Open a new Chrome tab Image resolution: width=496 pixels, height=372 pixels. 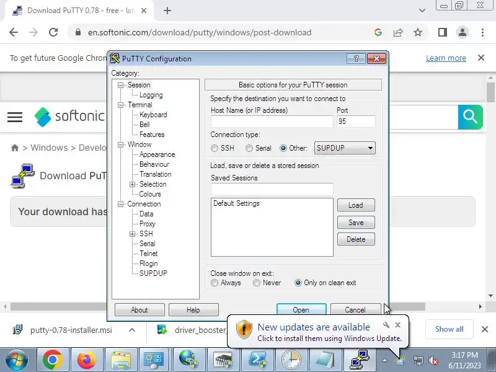pos(167,11)
